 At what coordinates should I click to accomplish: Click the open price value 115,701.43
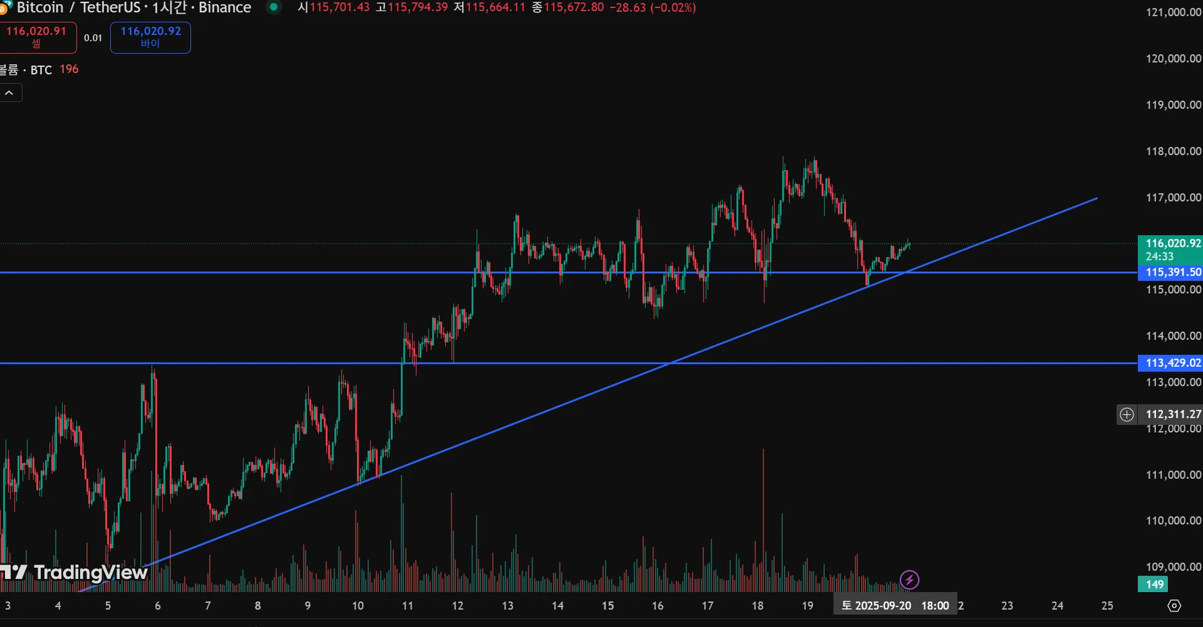(340, 8)
